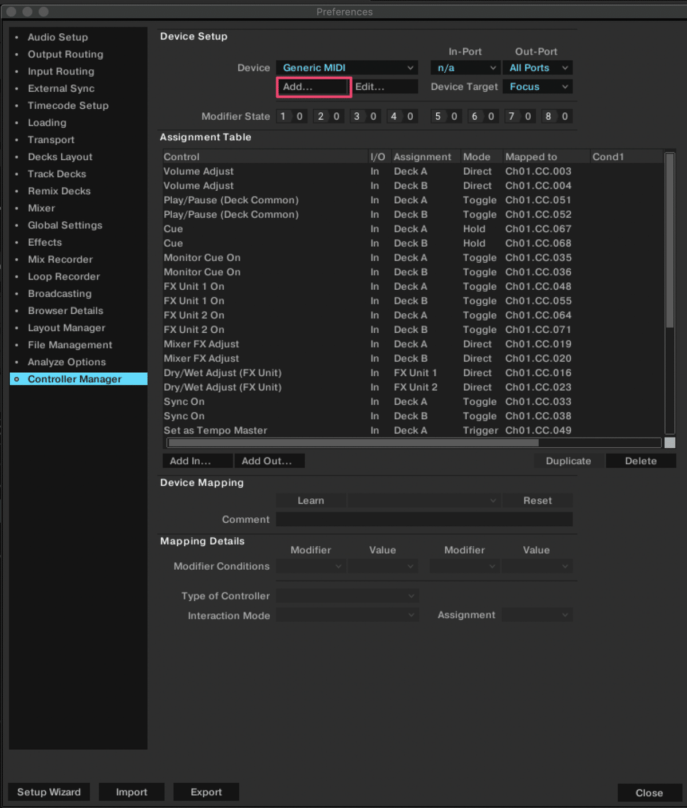Expand the Type of Controller dropdown

point(347,596)
